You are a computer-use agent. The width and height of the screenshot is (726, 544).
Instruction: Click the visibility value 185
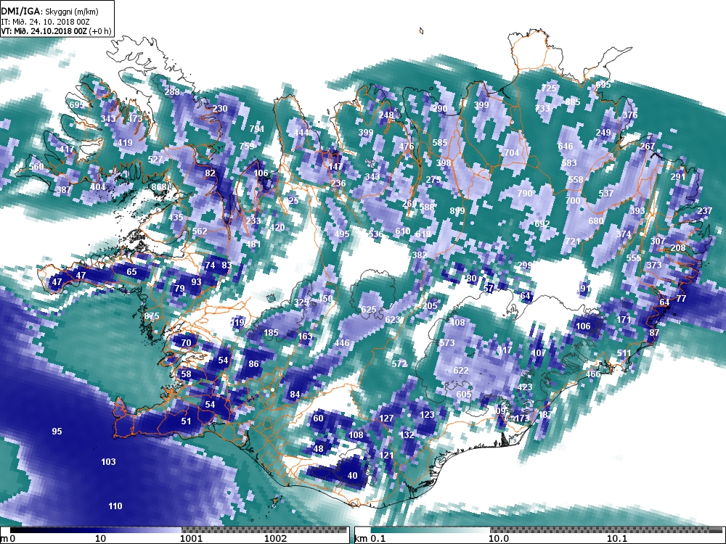coord(271,333)
